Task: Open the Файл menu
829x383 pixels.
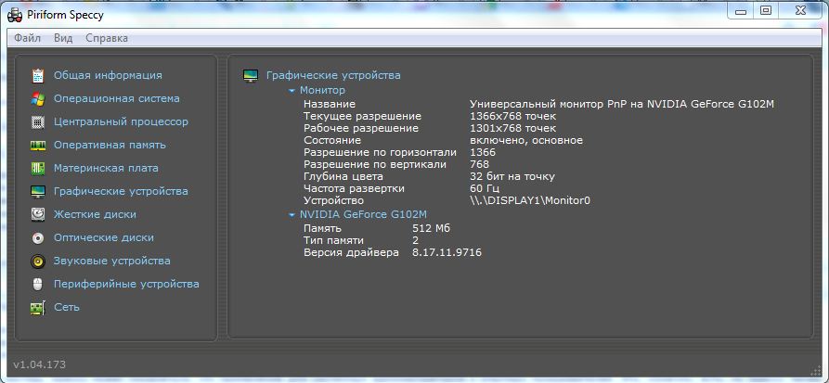Action: [x=28, y=38]
